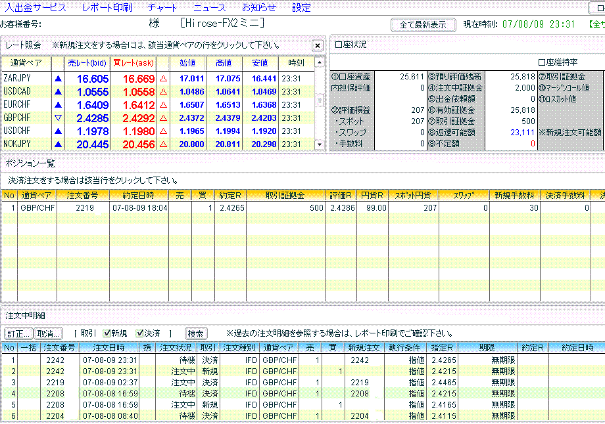Click the 検索 button
This screenshot has height=424, width=605.
point(195,333)
